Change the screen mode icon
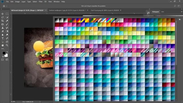Viewport: 183px width, 103px height. click(7, 60)
